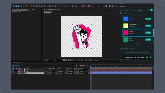Click the live update lightning icon in timeline
The image size is (165, 93).
click(76, 66)
